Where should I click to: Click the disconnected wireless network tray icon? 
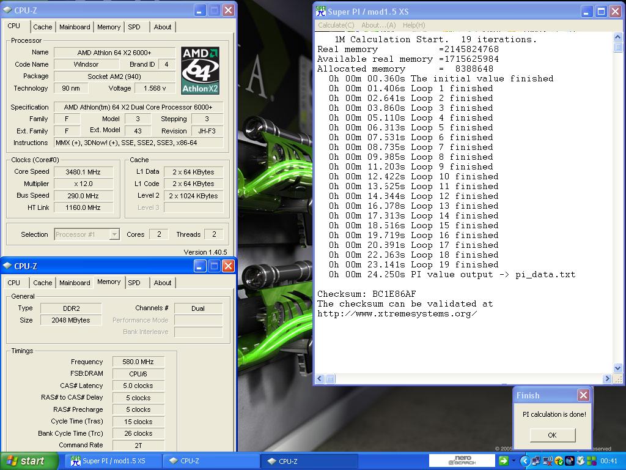click(x=547, y=461)
